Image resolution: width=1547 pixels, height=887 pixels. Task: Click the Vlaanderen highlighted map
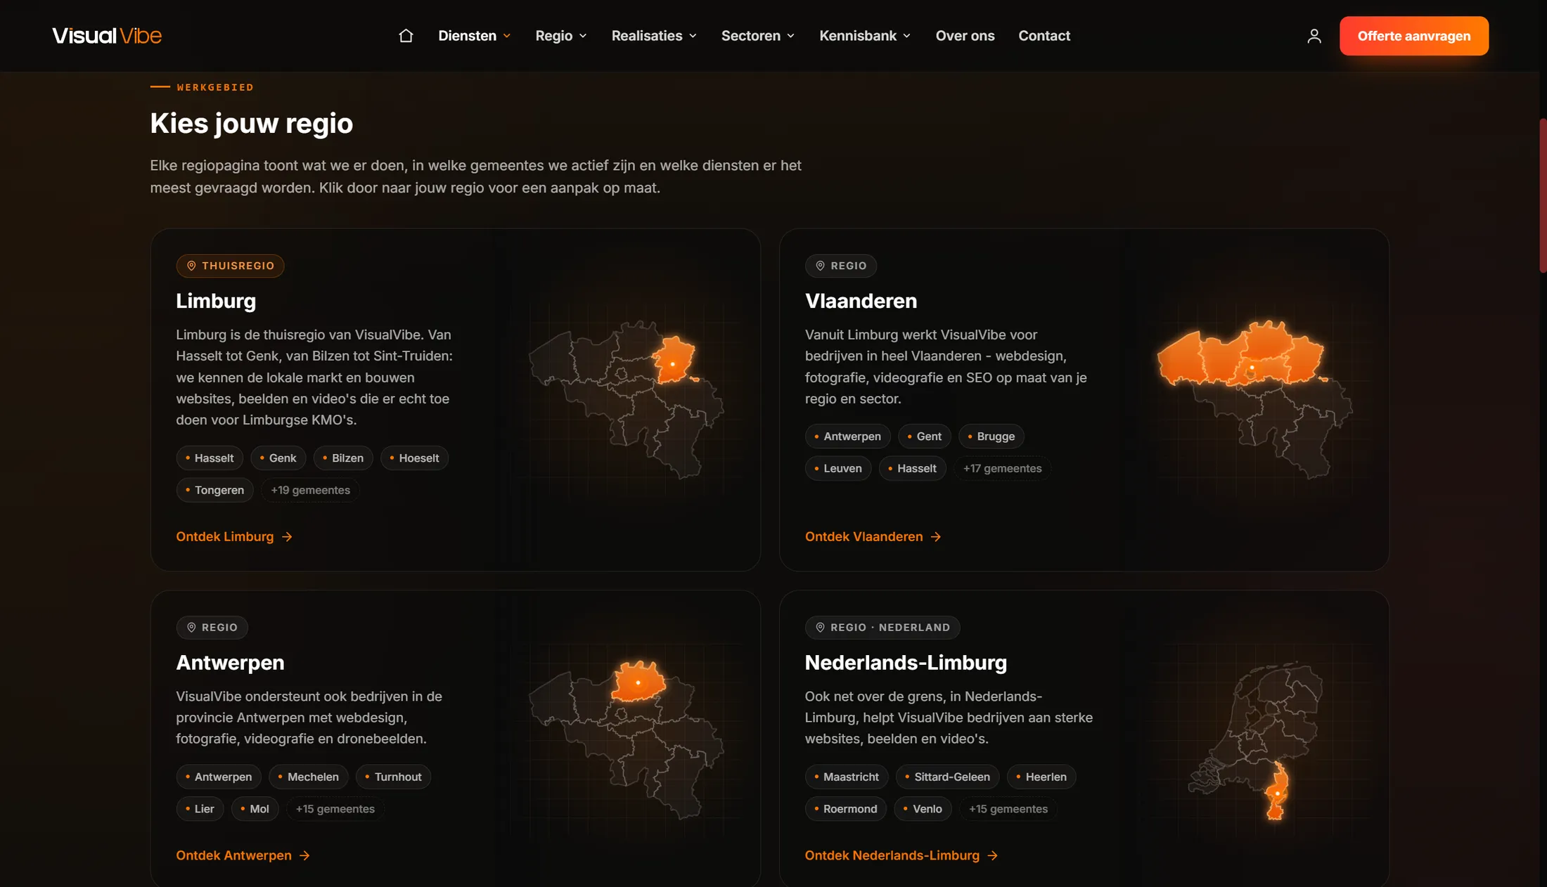click(1254, 399)
